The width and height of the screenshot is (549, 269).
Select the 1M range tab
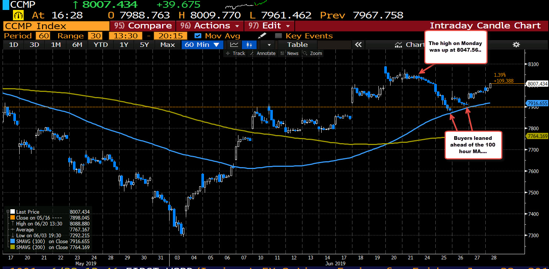point(56,45)
